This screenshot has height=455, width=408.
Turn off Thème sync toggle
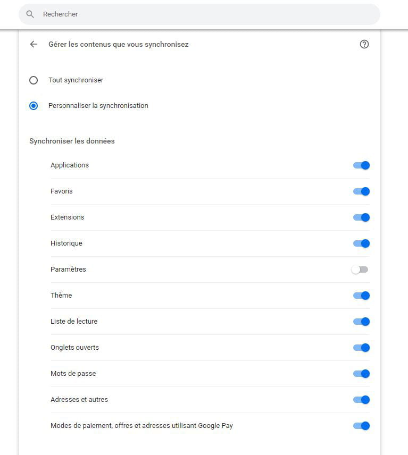pos(361,296)
